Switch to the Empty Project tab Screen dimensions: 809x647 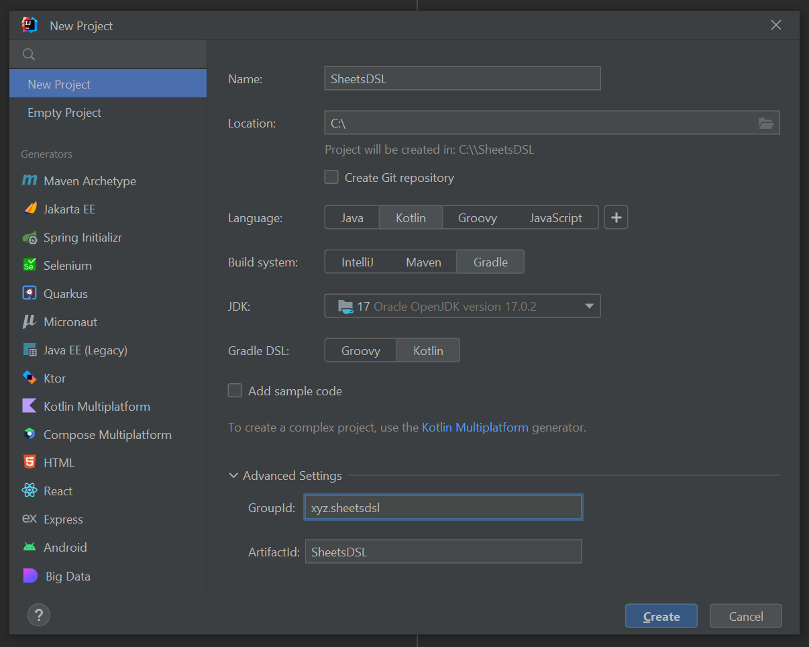pyautogui.click(x=64, y=112)
